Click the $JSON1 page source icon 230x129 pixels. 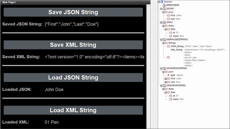[164, 9]
